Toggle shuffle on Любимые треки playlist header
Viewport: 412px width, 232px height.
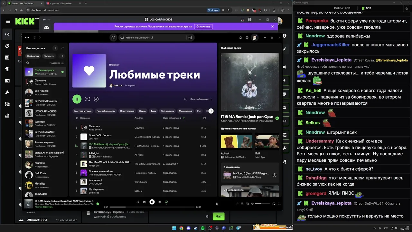click(x=87, y=99)
